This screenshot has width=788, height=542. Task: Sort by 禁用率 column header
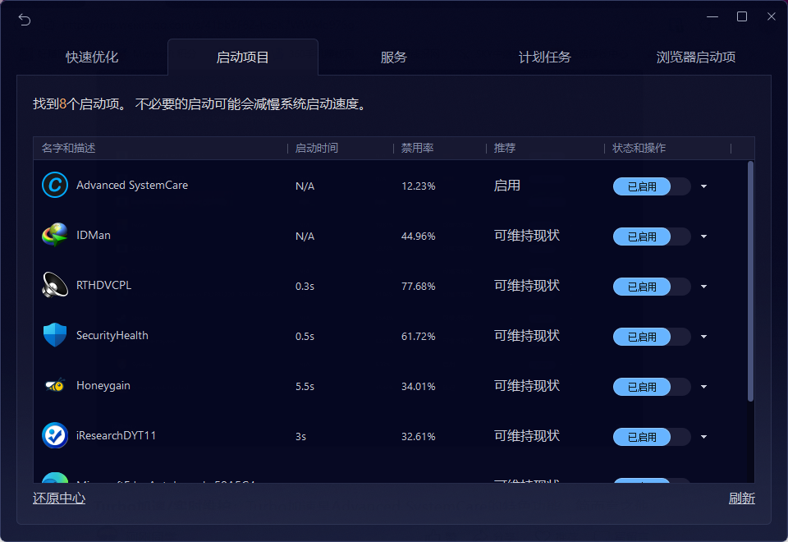click(440, 148)
